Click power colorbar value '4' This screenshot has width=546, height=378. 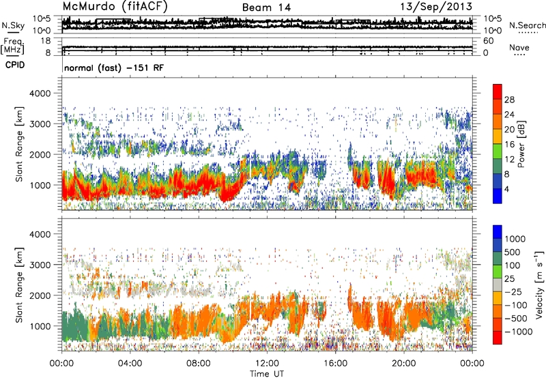(x=507, y=189)
